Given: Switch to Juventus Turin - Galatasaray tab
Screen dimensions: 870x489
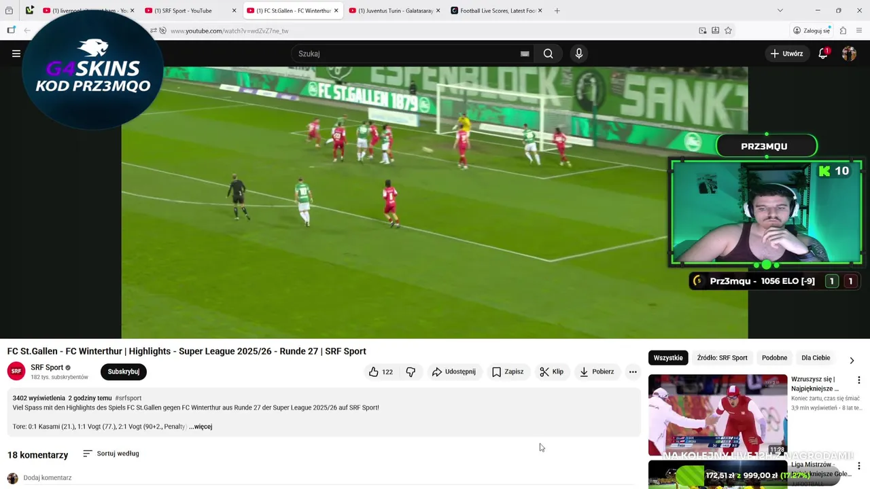Looking at the screenshot, I should click(396, 11).
